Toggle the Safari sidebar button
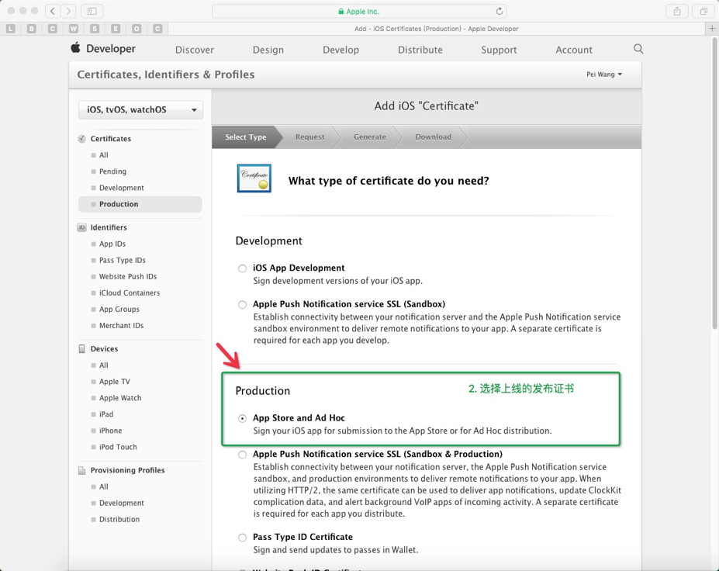The image size is (719, 571). click(92, 11)
